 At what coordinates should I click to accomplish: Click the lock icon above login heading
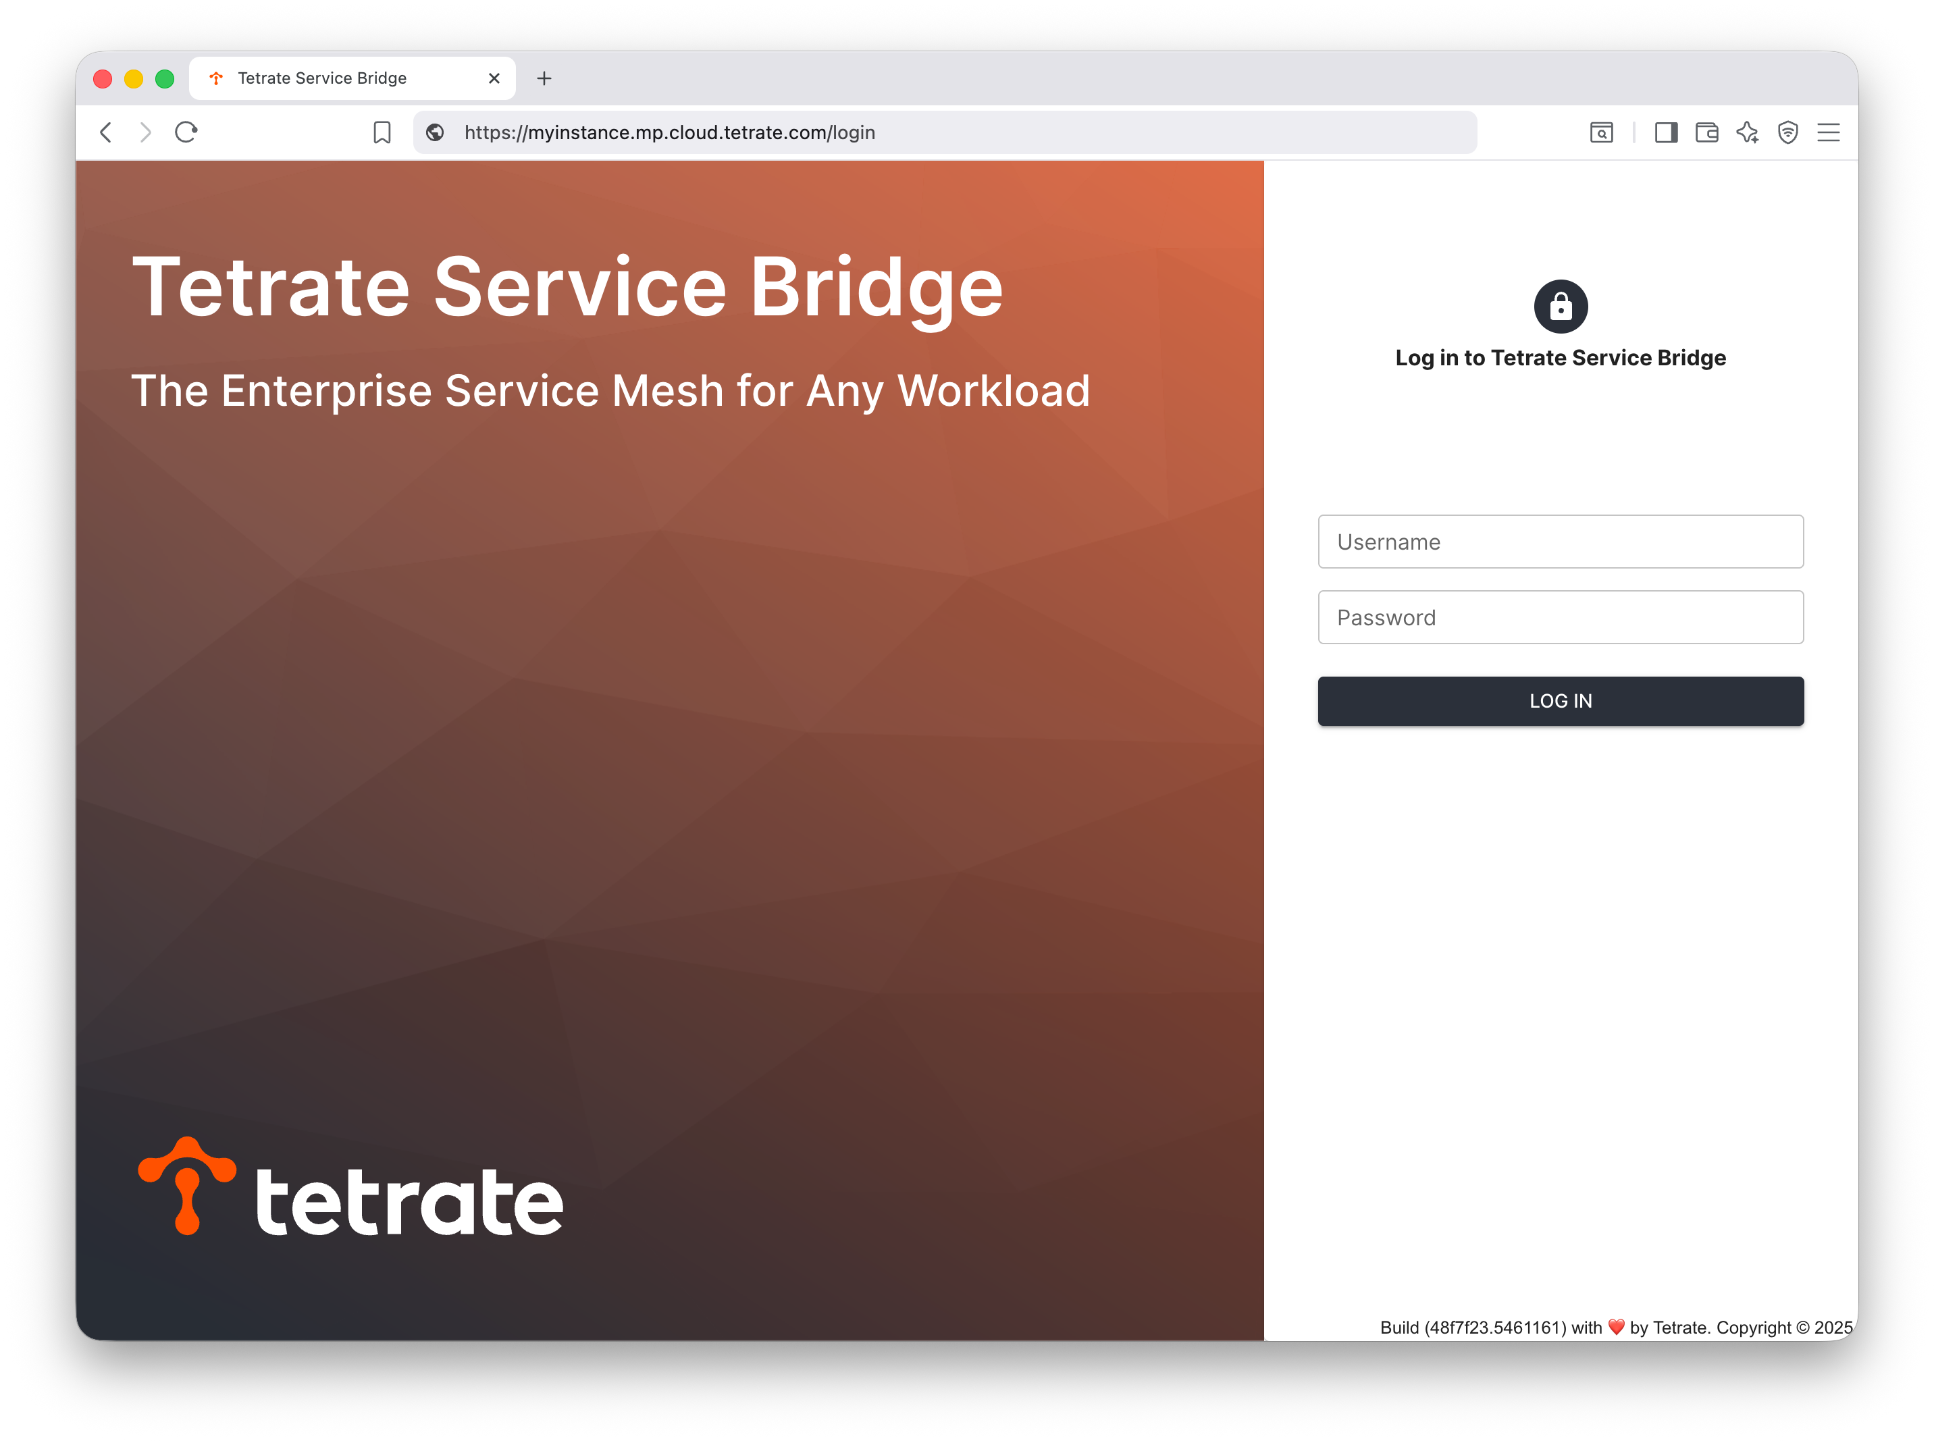[1561, 306]
